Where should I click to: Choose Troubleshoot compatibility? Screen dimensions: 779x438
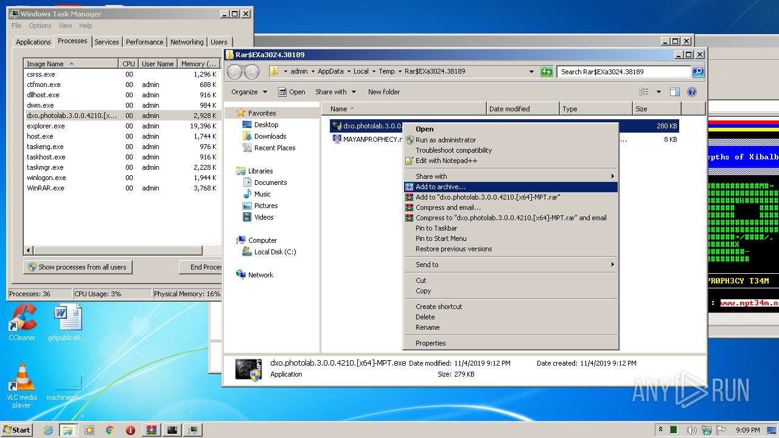[511, 150]
